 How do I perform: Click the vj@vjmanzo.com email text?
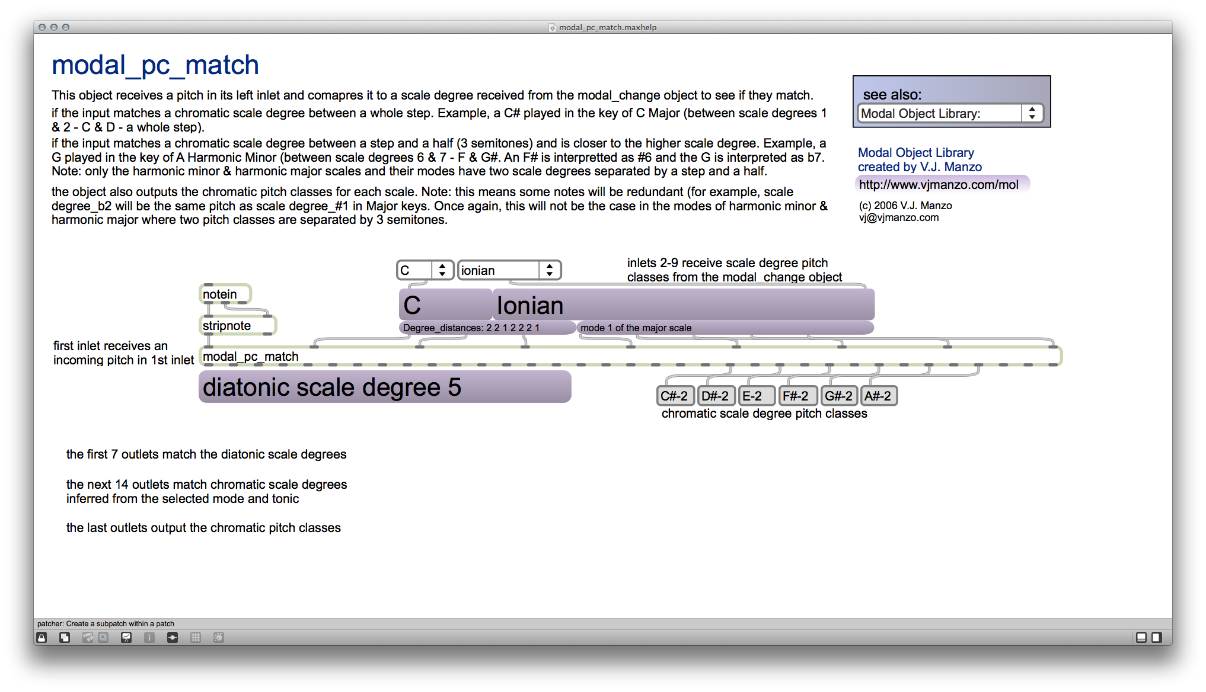click(899, 217)
